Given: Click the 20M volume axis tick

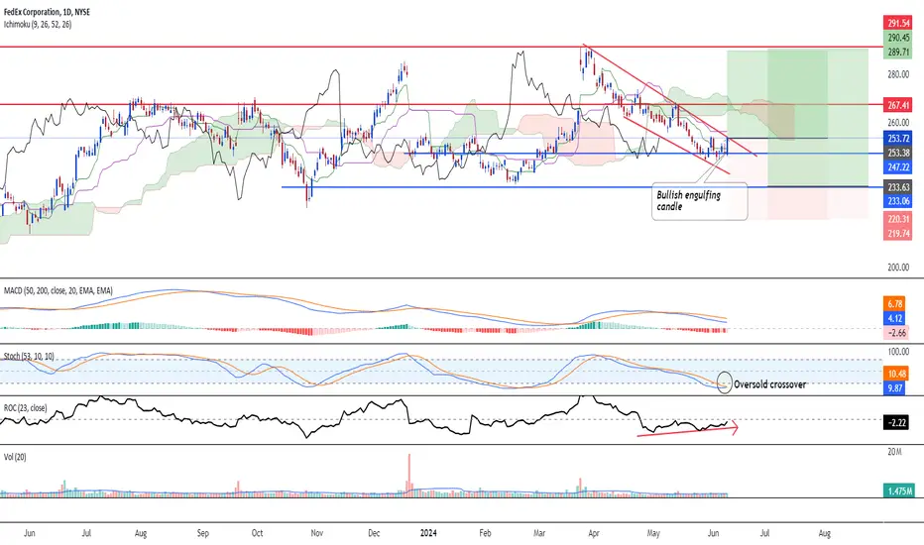Looking at the screenshot, I should click(x=894, y=452).
